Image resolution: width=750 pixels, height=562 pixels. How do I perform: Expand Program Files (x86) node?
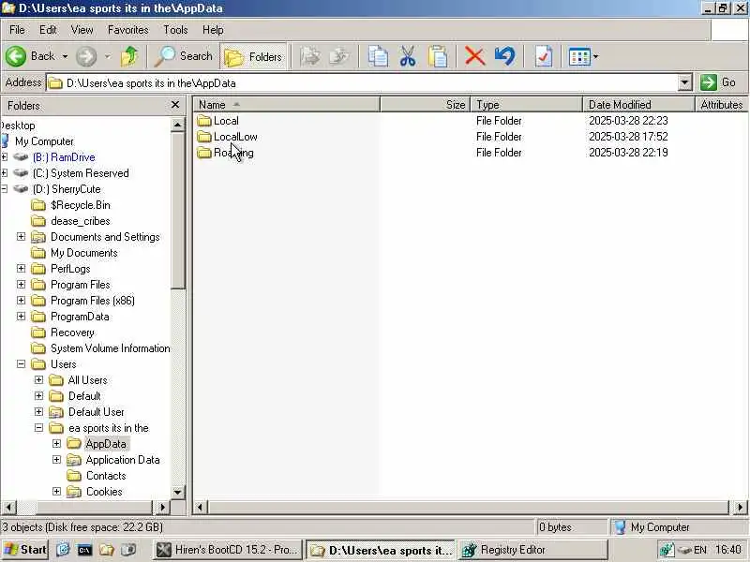coord(21,300)
